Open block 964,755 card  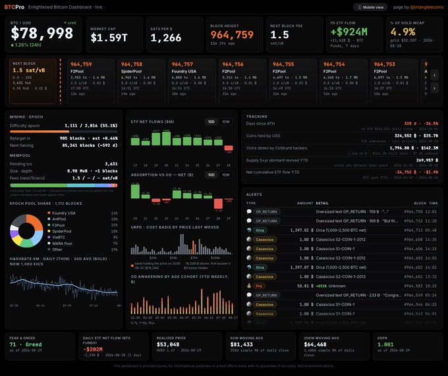293,81
